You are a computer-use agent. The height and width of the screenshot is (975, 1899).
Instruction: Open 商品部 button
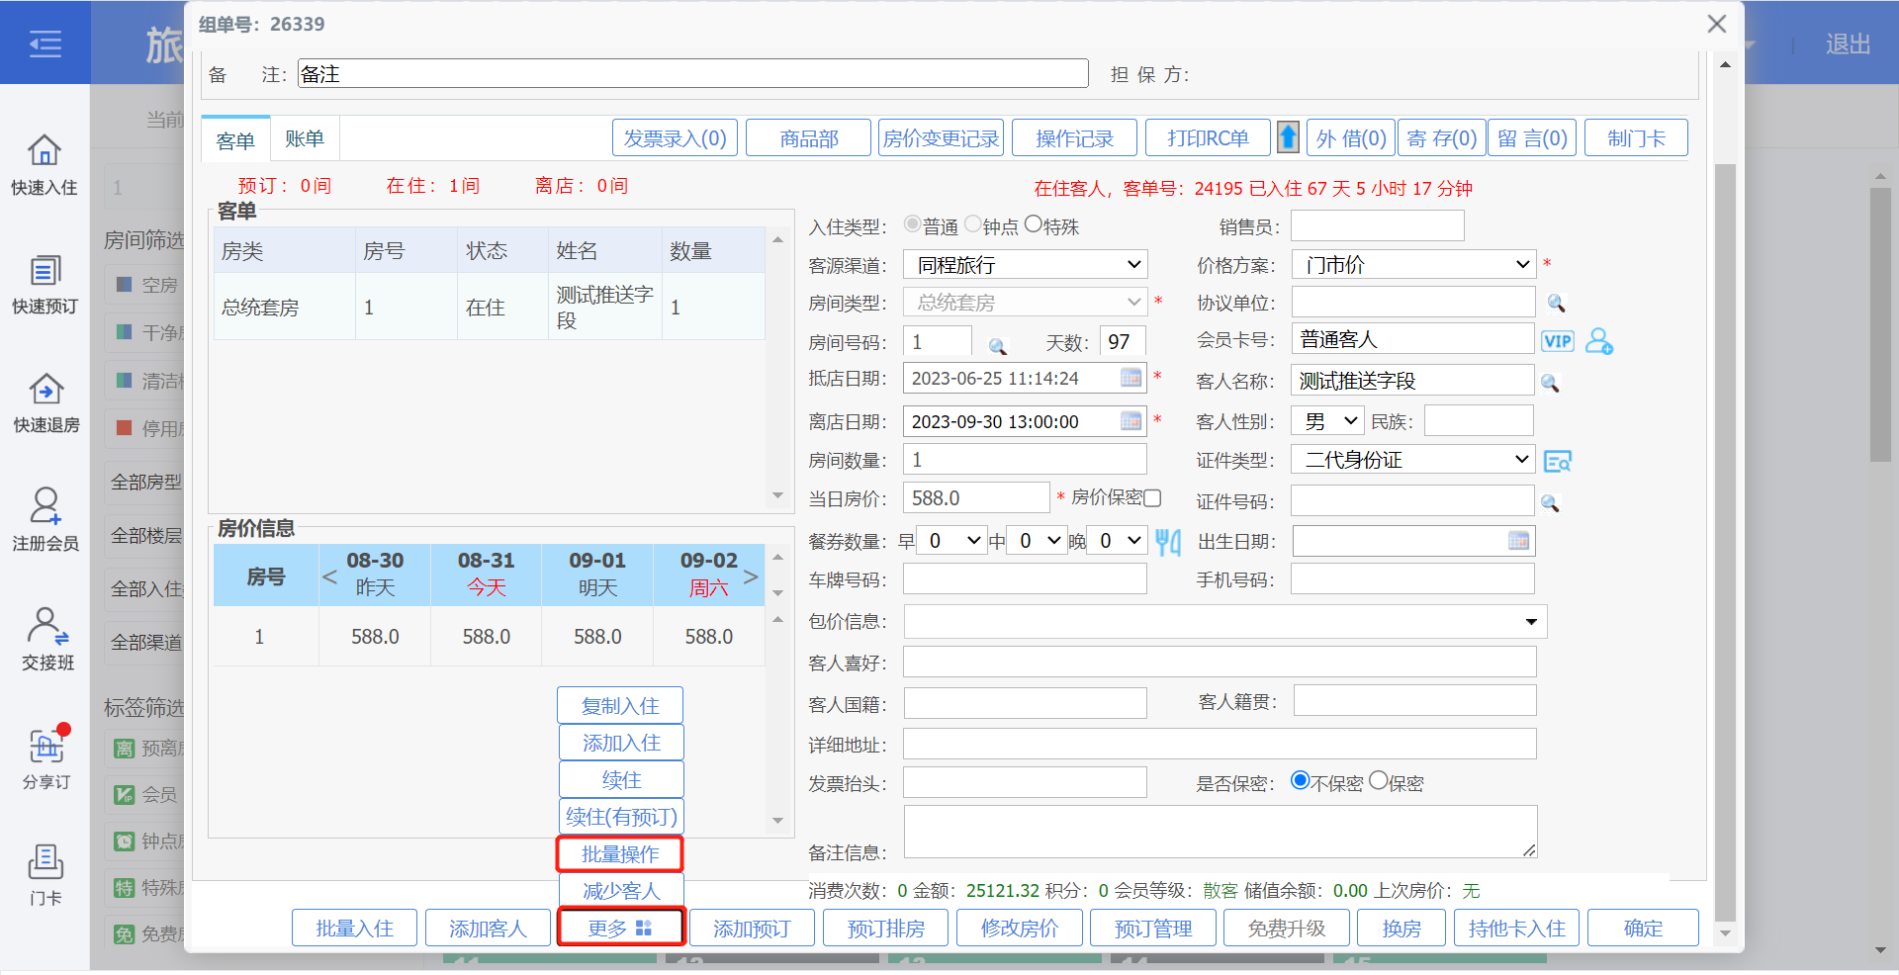click(x=808, y=137)
